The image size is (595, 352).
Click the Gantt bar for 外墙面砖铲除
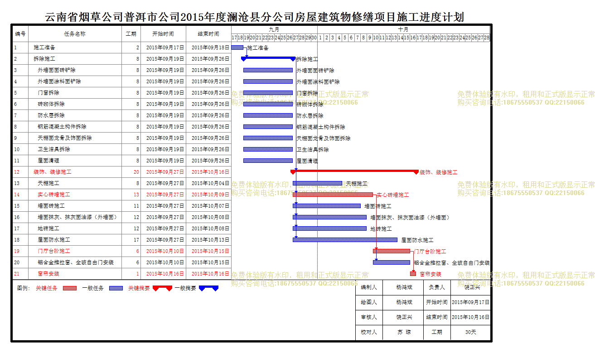(x=268, y=70)
